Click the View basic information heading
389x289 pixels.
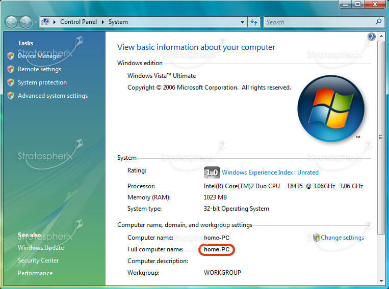click(196, 47)
